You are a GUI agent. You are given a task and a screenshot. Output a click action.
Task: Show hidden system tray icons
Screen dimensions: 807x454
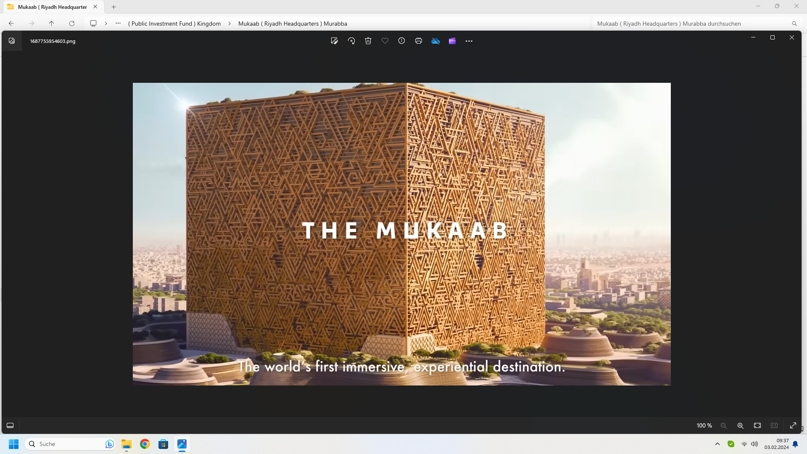[717, 444]
